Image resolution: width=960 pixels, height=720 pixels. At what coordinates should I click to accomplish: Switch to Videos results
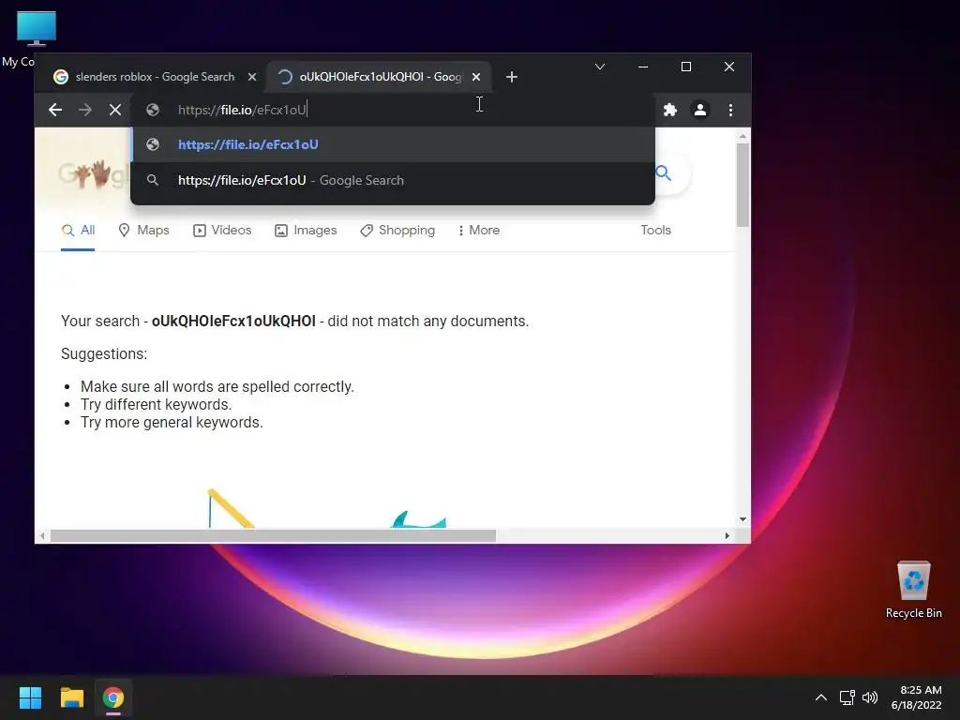(222, 231)
